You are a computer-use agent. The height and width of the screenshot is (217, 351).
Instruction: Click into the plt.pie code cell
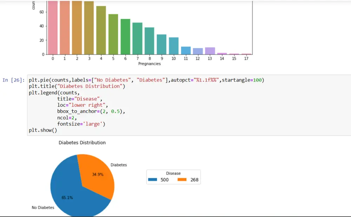pyautogui.click(x=189, y=105)
